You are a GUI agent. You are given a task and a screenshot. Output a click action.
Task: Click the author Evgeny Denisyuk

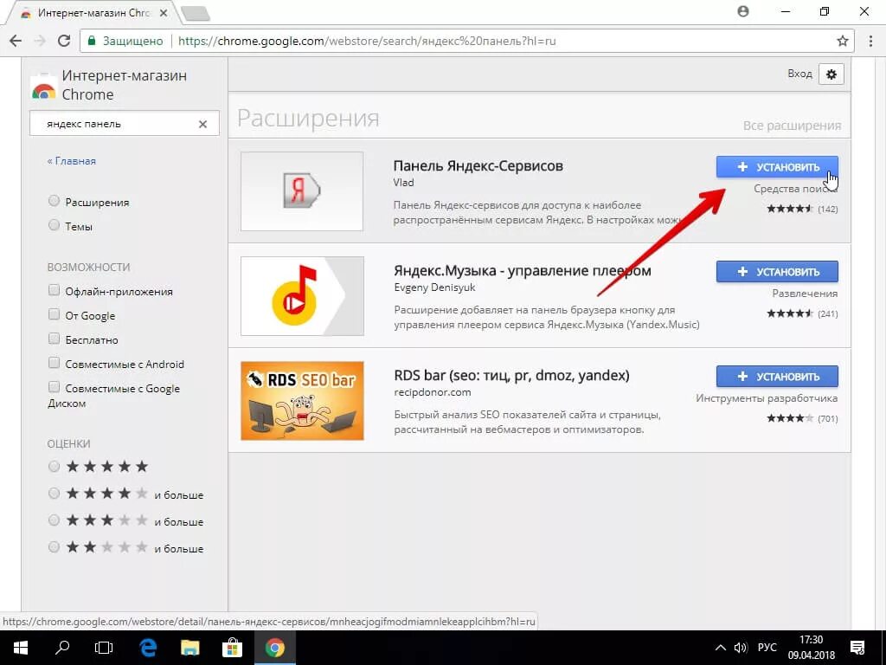(434, 287)
